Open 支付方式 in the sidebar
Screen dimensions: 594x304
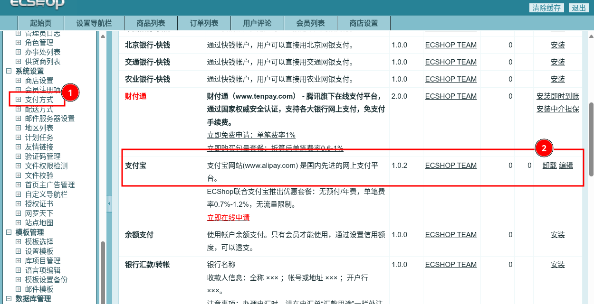click(x=39, y=100)
